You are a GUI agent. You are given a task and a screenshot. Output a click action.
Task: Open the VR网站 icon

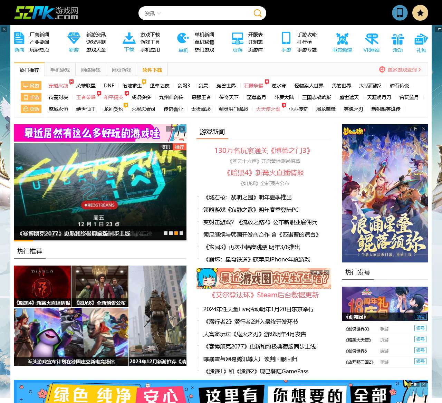point(372,42)
